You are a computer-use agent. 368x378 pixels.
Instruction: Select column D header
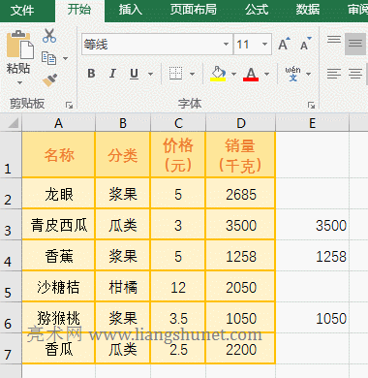pos(241,123)
